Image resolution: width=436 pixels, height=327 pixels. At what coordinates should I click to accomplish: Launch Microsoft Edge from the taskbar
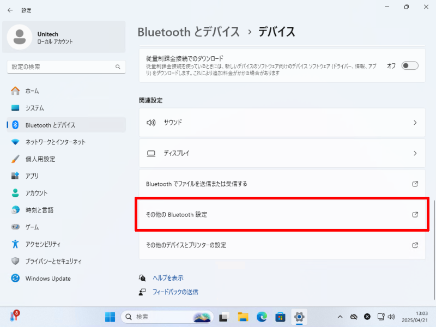262,317
